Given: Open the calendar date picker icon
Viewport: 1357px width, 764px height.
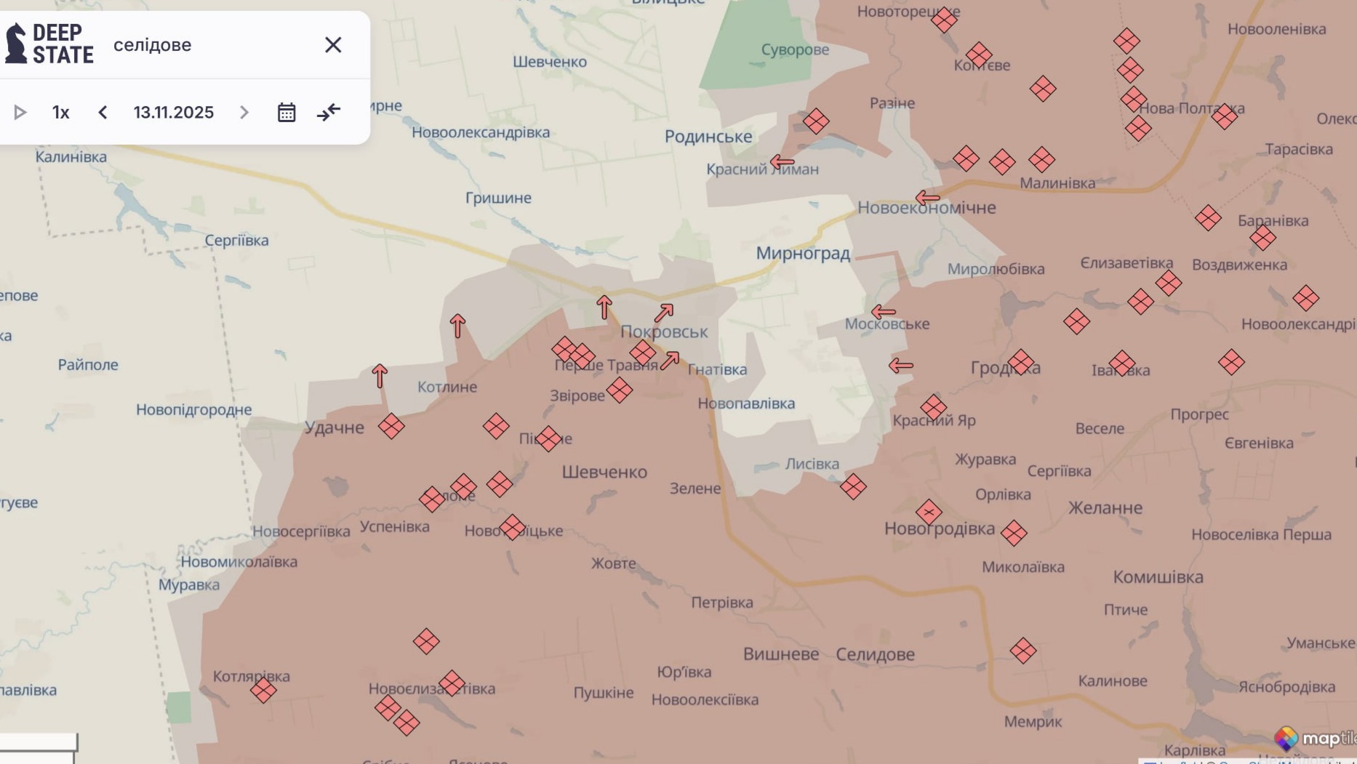Looking at the screenshot, I should tap(286, 111).
